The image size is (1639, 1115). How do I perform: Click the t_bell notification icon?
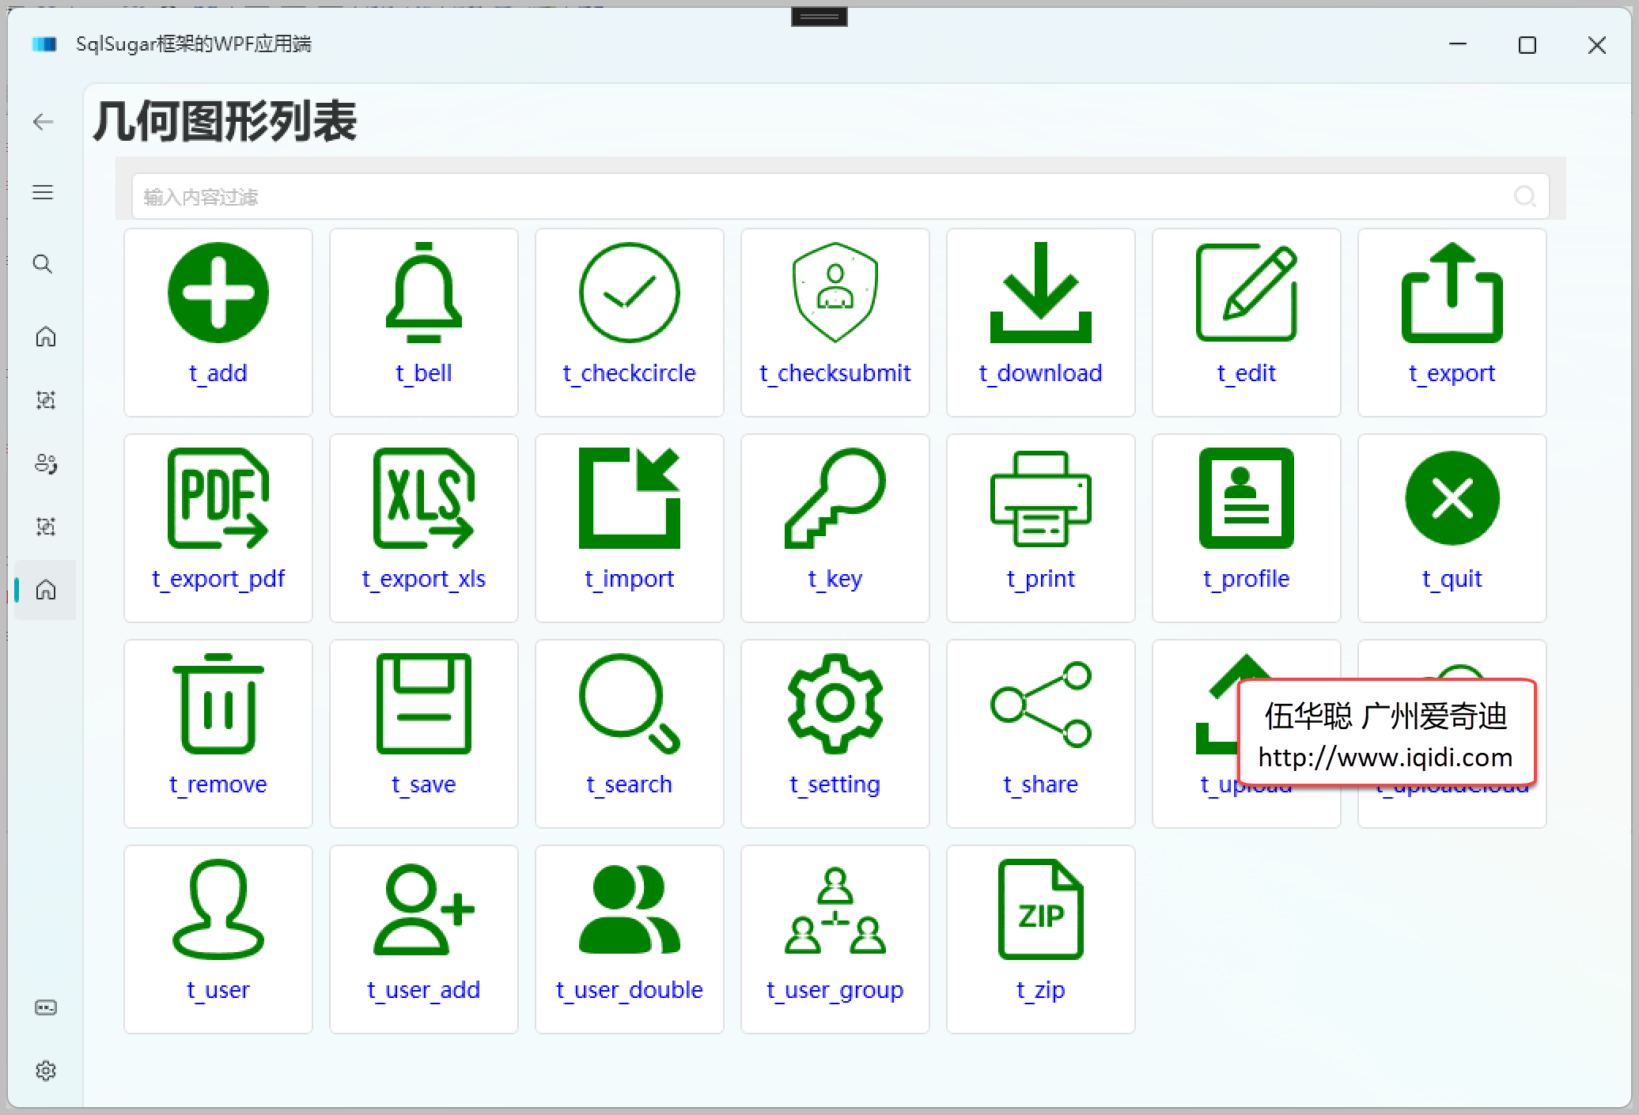[x=423, y=292]
